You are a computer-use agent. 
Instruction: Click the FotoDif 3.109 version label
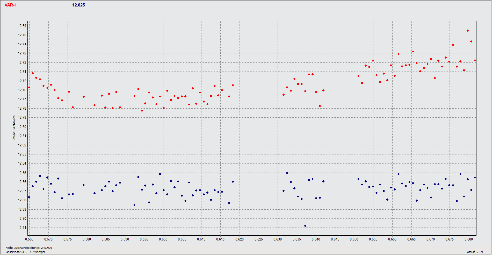(x=474, y=252)
